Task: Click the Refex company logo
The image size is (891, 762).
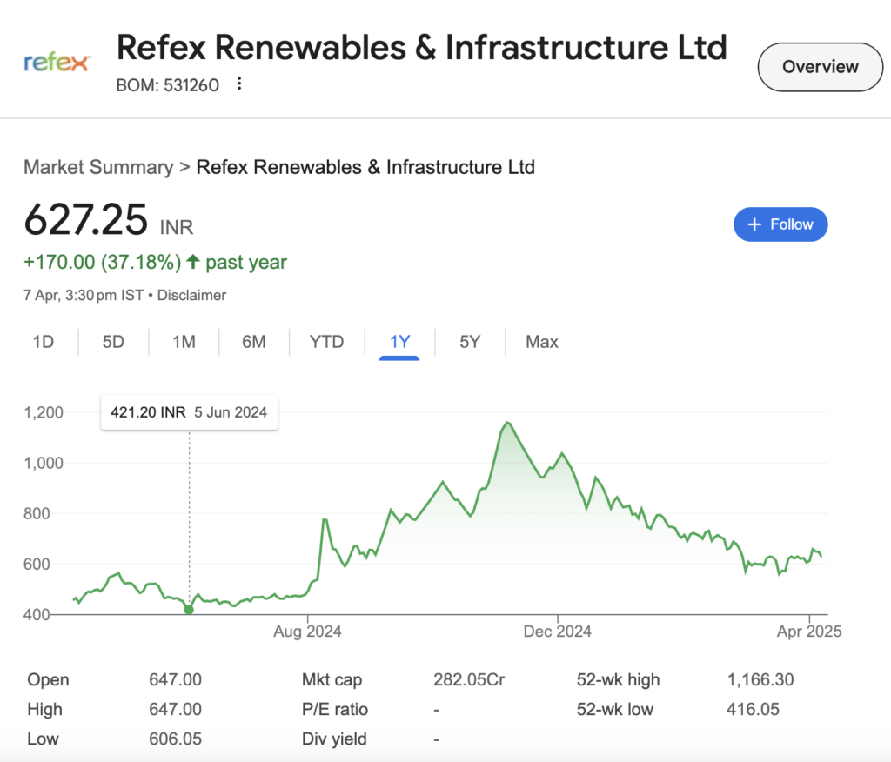Action: click(57, 62)
